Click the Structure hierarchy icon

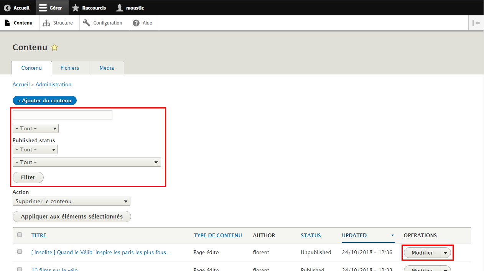[x=46, y=23]
